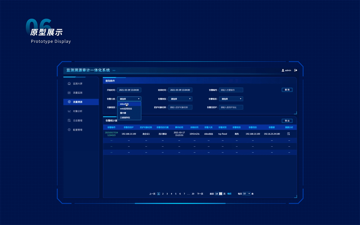Click the 告警编号 column header
This screenshot has width=360, height=225.
tap(111, 127)
